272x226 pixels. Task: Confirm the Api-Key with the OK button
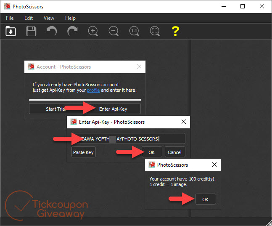pos(152,152)
